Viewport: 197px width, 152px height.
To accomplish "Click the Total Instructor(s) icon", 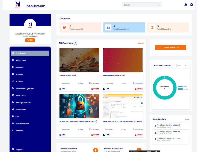I will point(108,27).
